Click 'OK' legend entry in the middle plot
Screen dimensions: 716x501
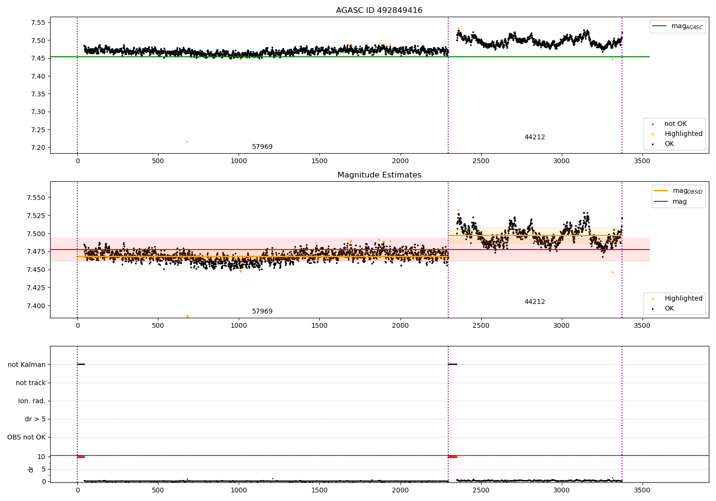tap(669, 309)
